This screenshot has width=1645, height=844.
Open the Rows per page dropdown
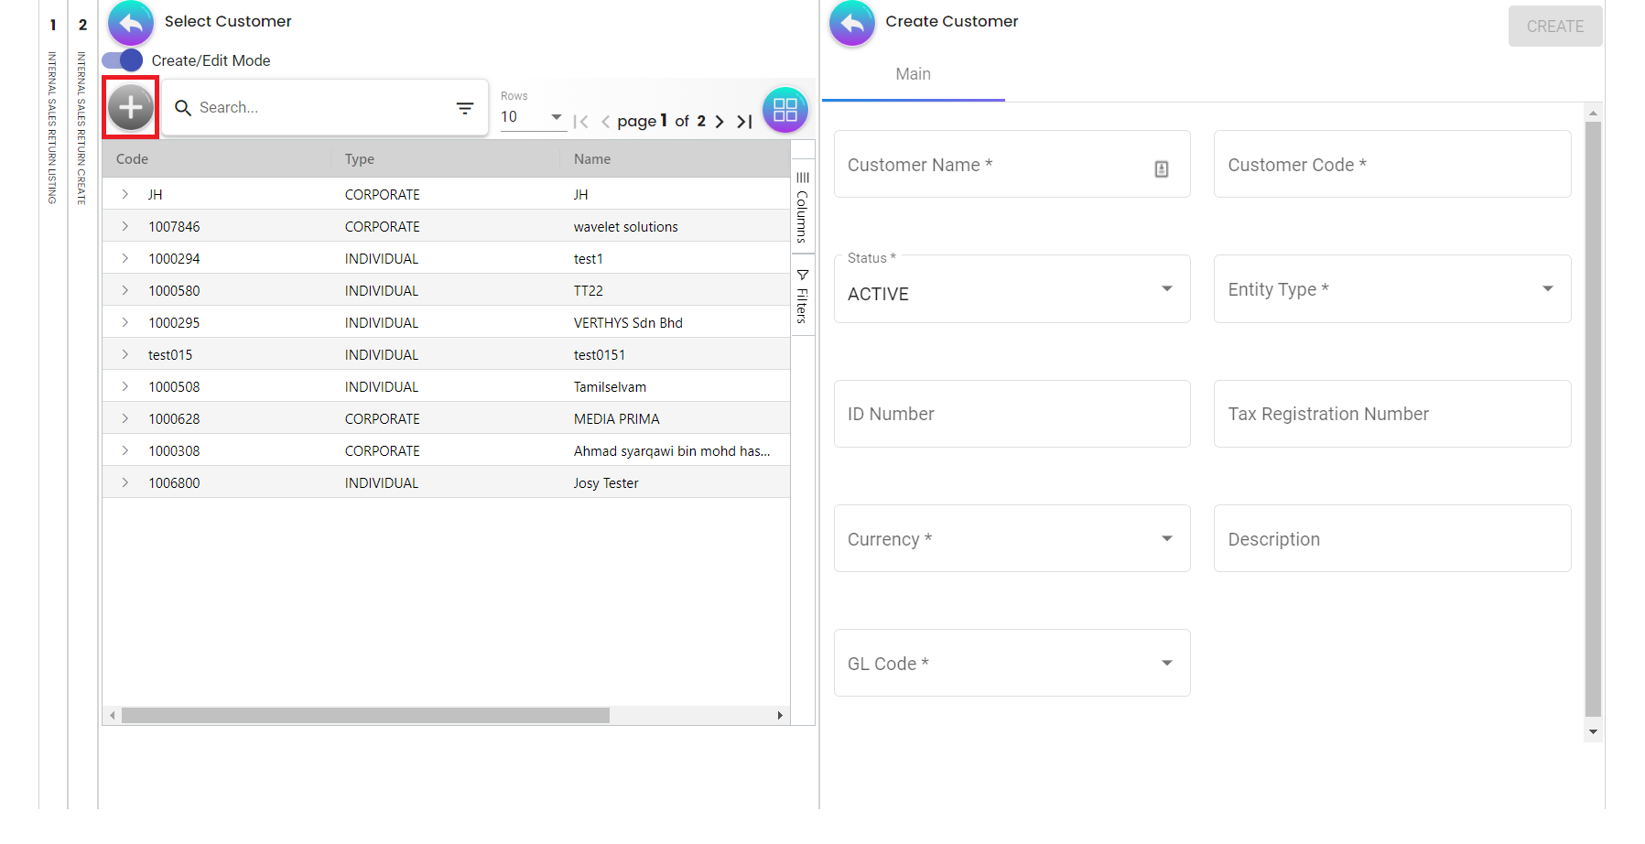(532, 117)
